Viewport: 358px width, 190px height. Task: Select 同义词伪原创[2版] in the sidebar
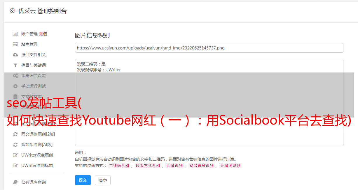pyautogui.click(x=38, y=134)
